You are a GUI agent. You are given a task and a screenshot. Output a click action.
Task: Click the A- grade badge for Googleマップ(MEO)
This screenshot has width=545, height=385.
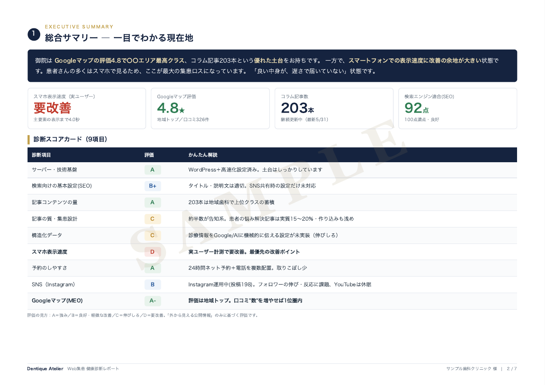(x=152, y=301)
